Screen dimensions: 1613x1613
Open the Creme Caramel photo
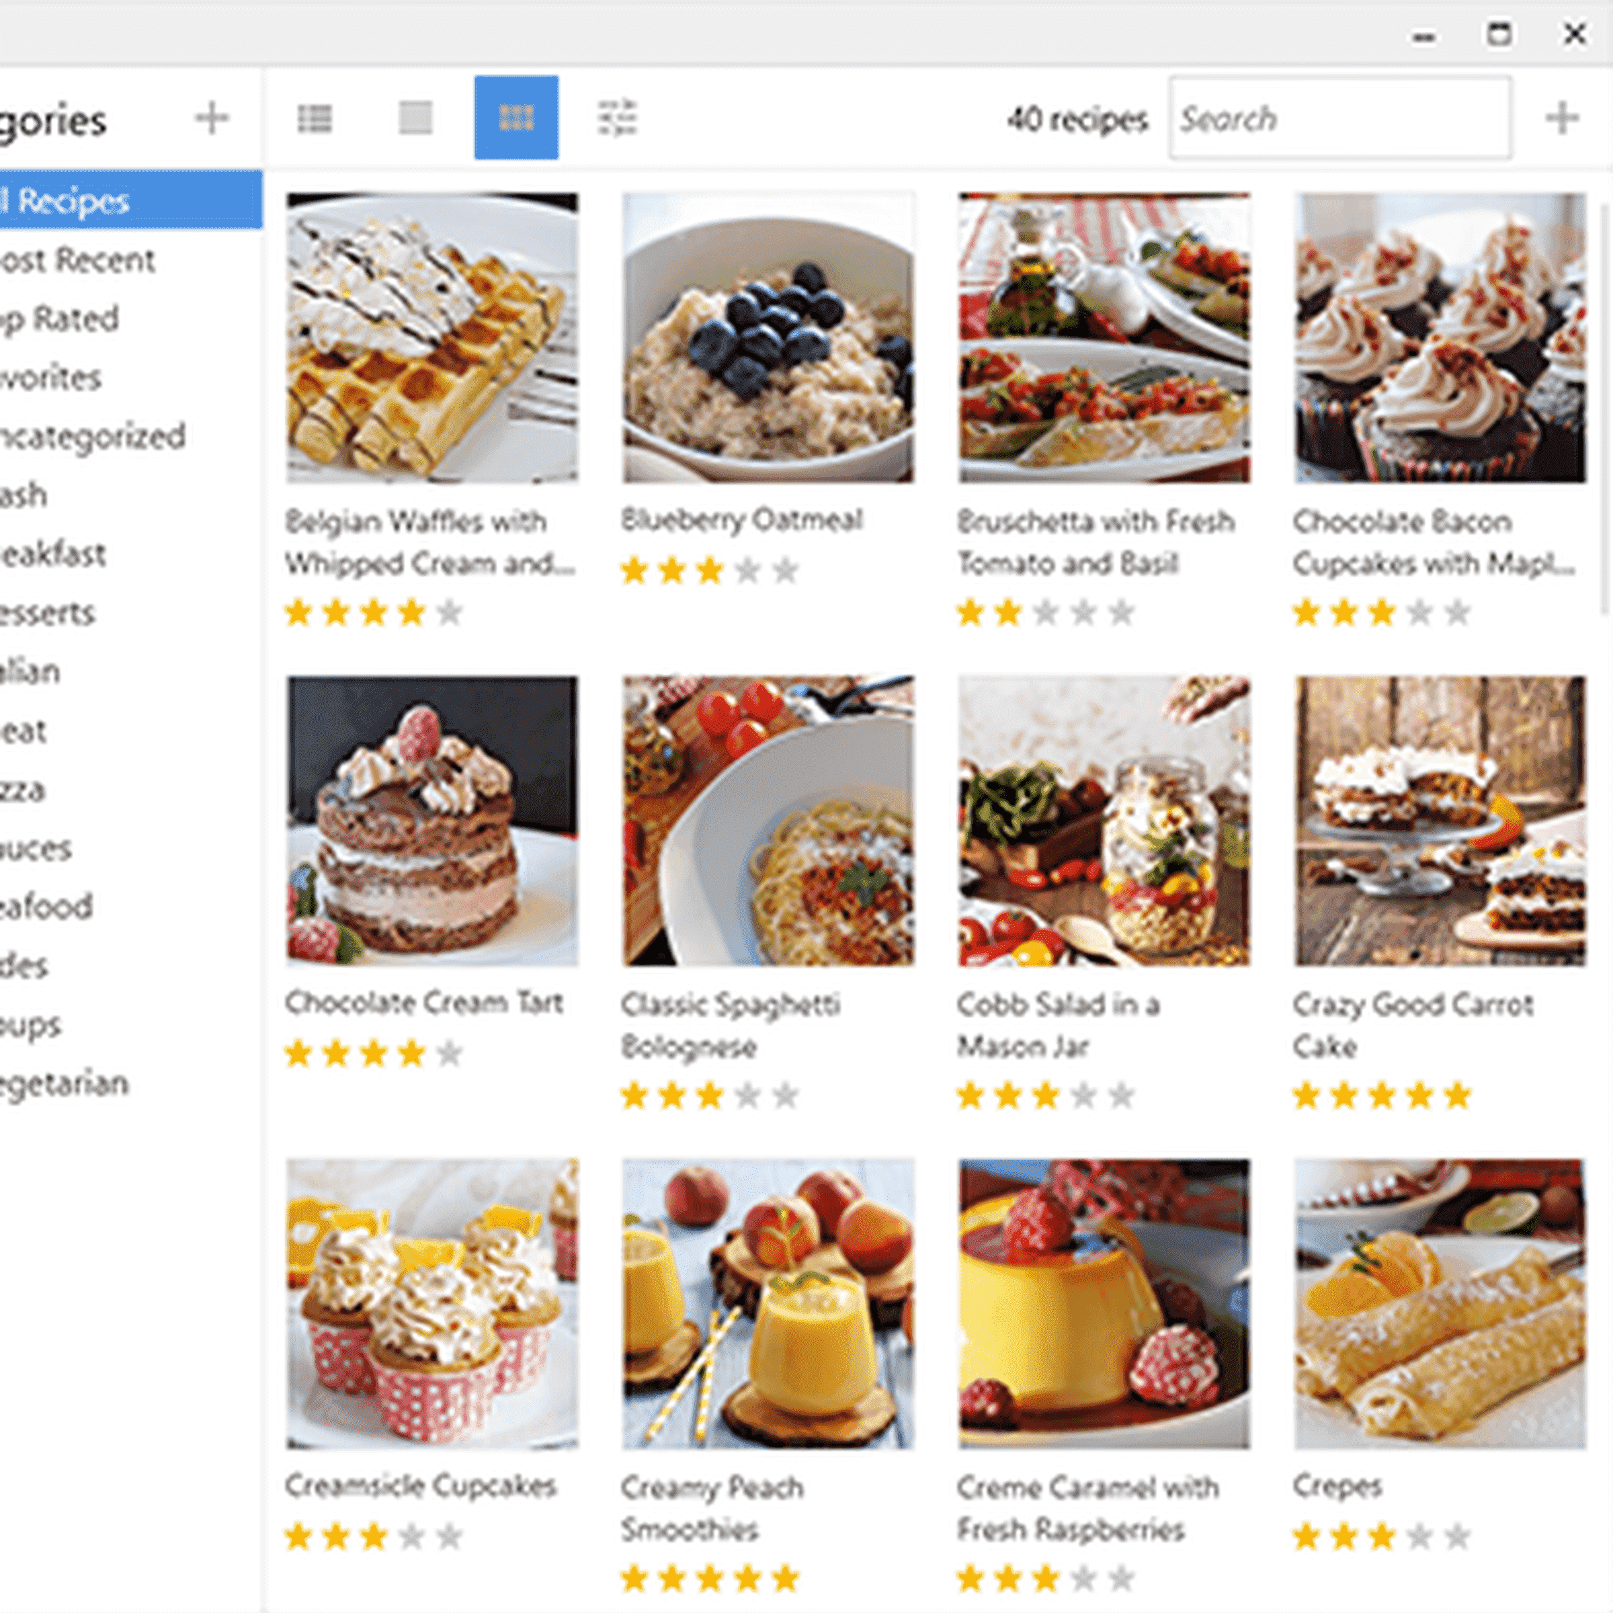click(1104, 1303)
